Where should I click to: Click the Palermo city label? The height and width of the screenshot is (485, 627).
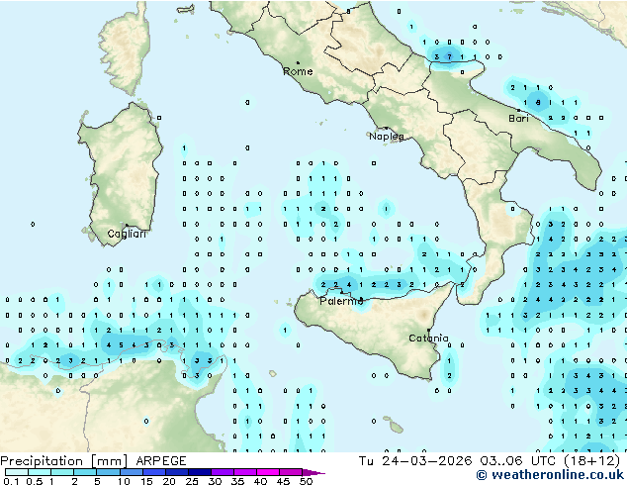(341, 301)
